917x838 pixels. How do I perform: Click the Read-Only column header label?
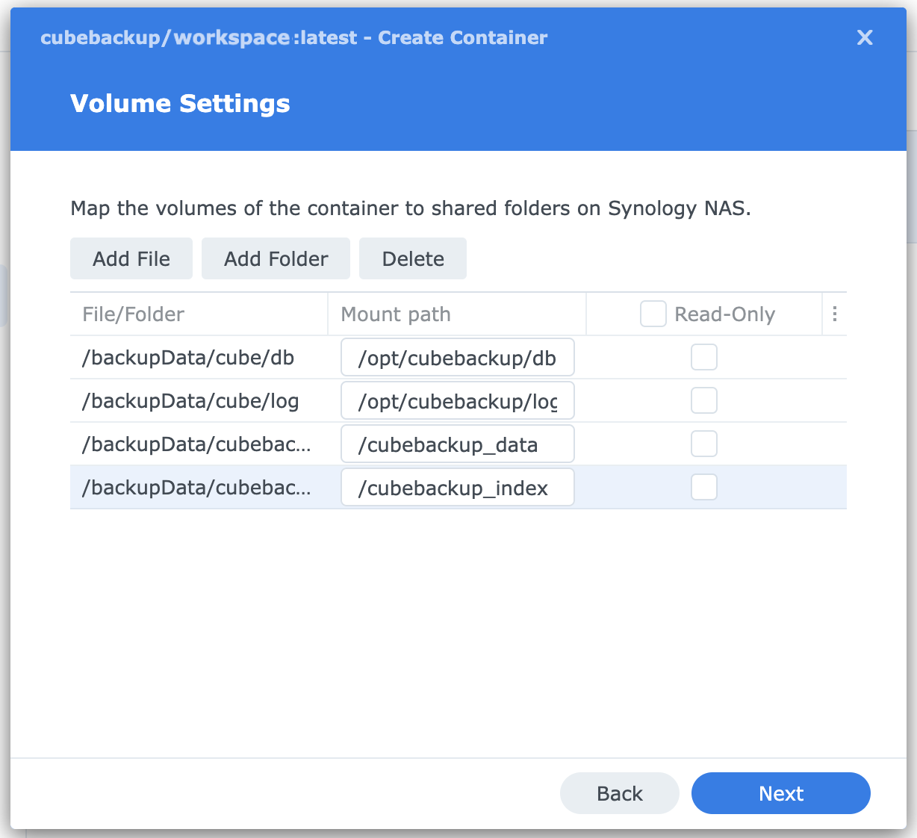(x=724, y=314)
